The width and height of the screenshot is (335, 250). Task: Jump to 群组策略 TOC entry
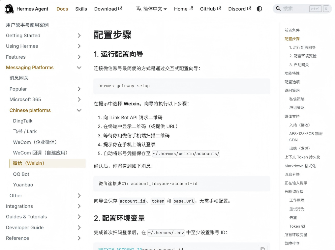[x=297, y=108]
